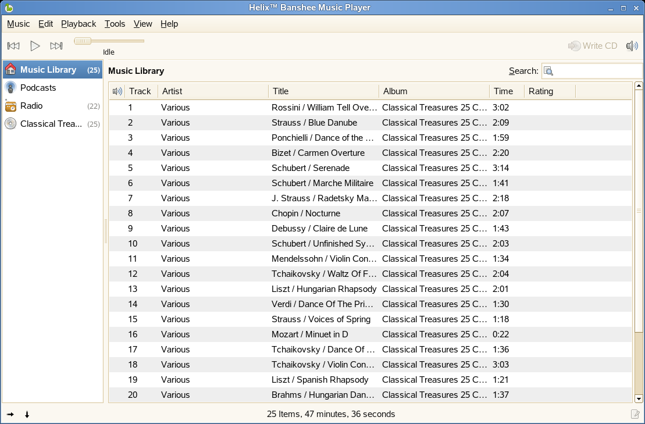Screen dimensions: 645x424
Task: Open the Tools menu
Action: point(115,24)
